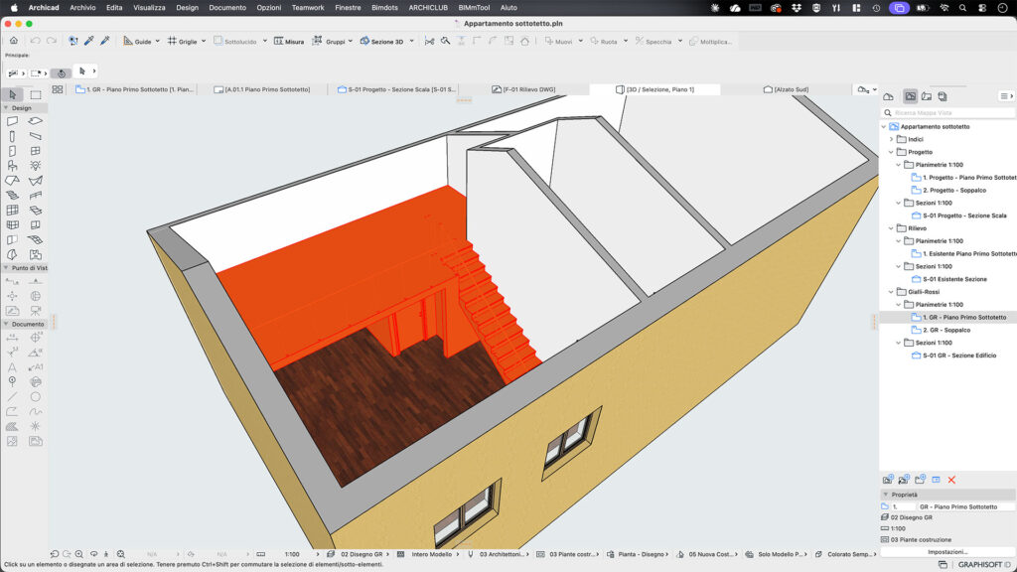Switch to the F-01 Rilievo DWG tab

[523, 89]
